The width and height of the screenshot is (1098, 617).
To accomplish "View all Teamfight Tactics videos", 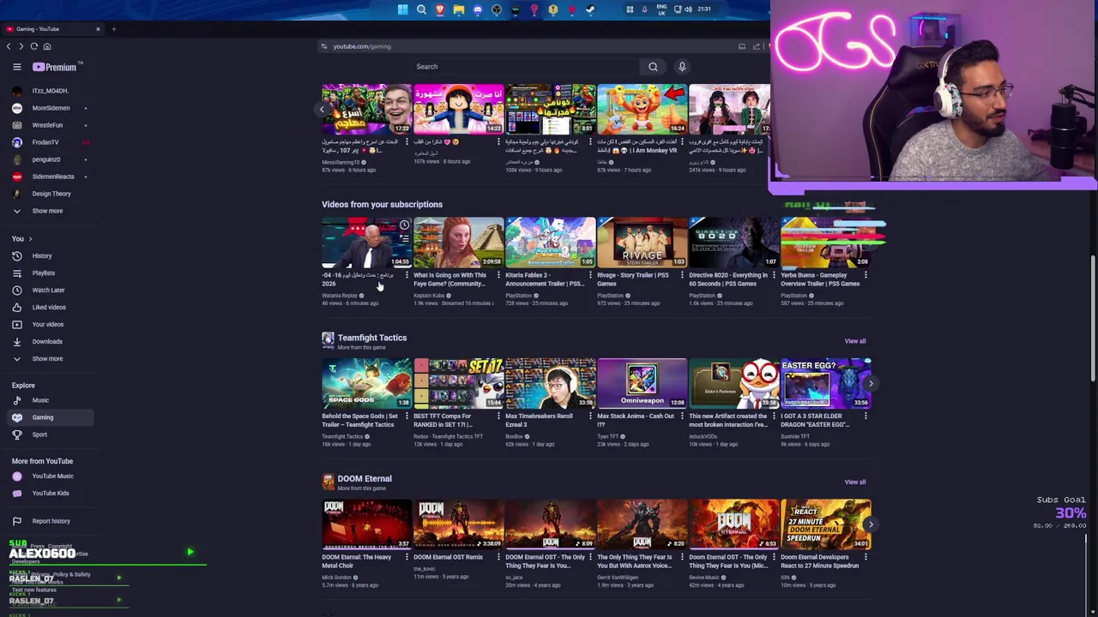I will 855,341.
